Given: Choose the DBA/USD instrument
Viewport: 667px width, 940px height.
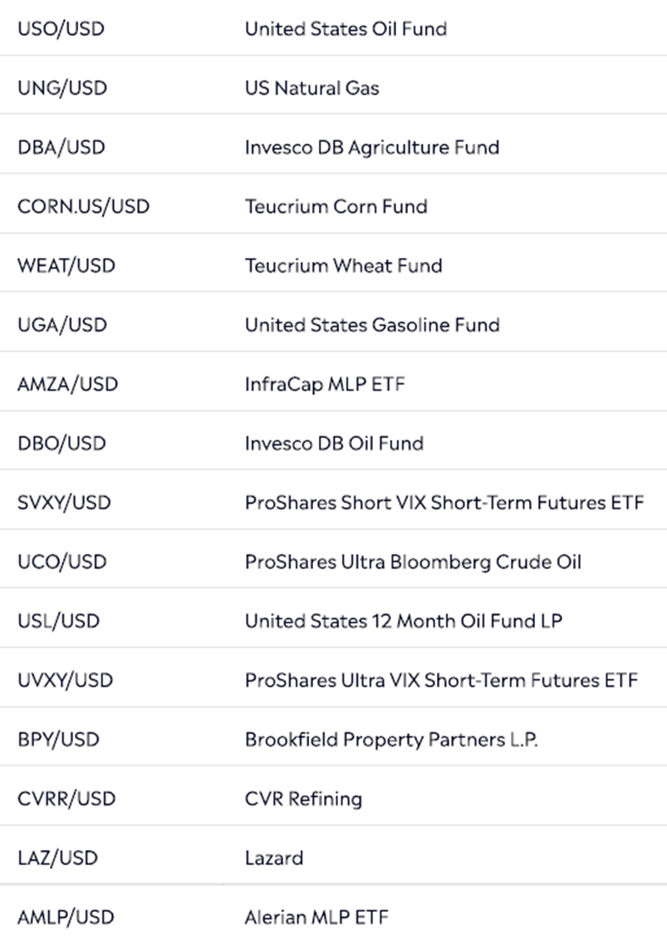Looking at the screenshot, I should pos(61,147).
